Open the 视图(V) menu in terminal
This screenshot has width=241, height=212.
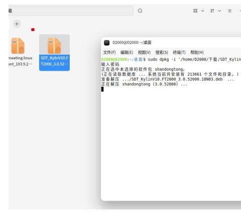click(x=144, y=53)
